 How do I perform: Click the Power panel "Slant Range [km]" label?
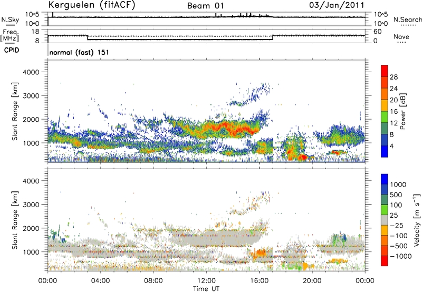(x=15, y=111)
